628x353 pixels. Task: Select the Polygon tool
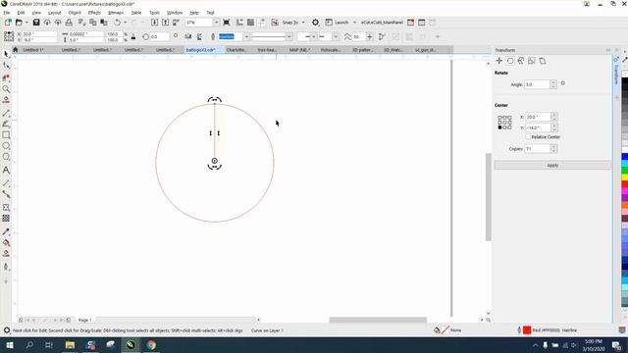(x=6, y=157)
